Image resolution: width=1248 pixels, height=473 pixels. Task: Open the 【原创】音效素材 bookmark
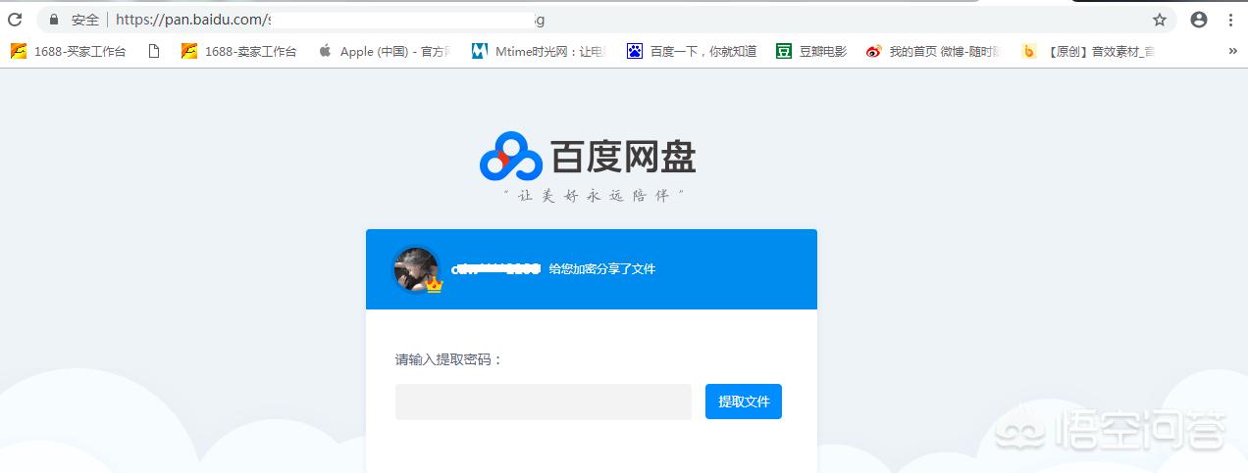pyautogui.click(x=1088, y=51)
